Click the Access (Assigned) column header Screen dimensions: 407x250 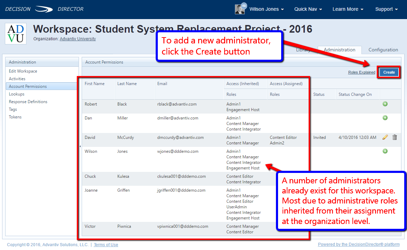[286, 84]
